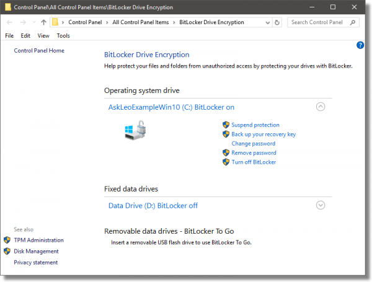
Task: Click shield icon beside Remove password
Action: click(x=226, y=152)
